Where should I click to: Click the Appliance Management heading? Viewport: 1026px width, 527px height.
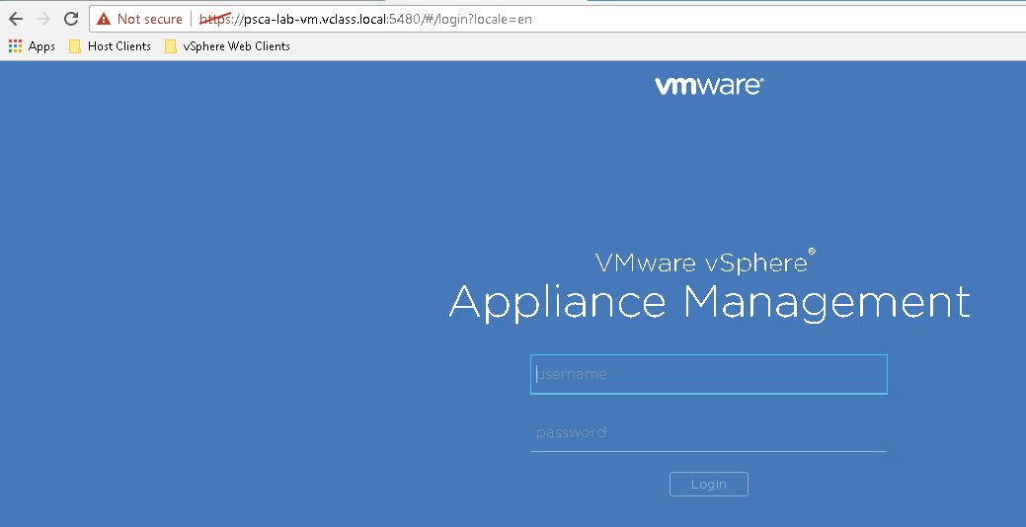click(x=709, y=302)
